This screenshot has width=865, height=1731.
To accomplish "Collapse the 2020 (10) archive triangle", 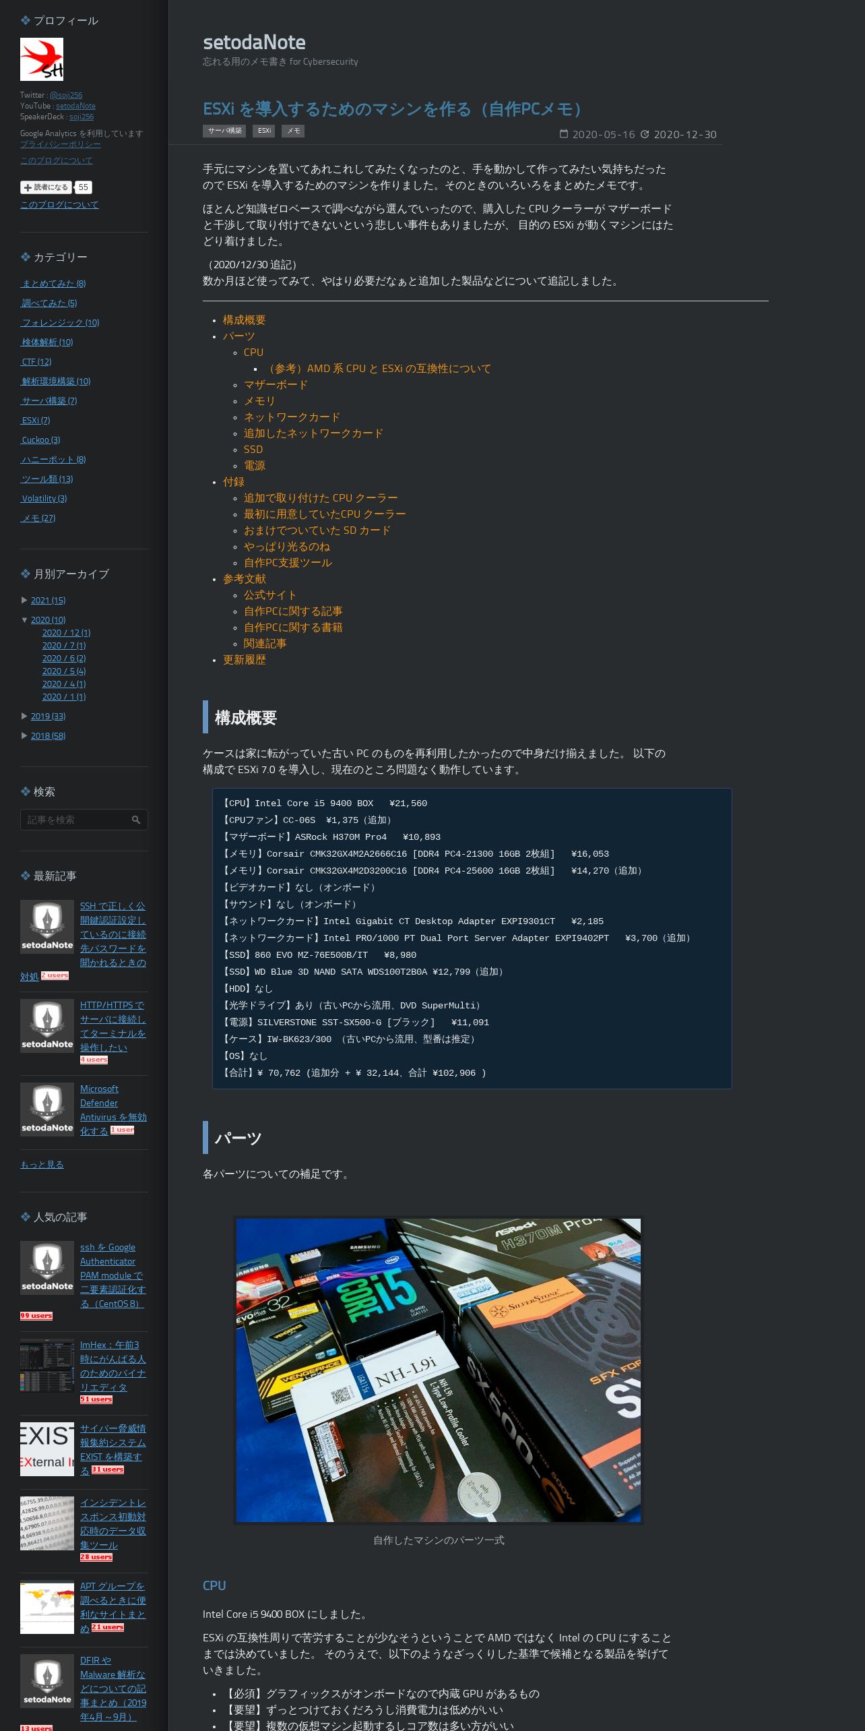I will (24, 619).
